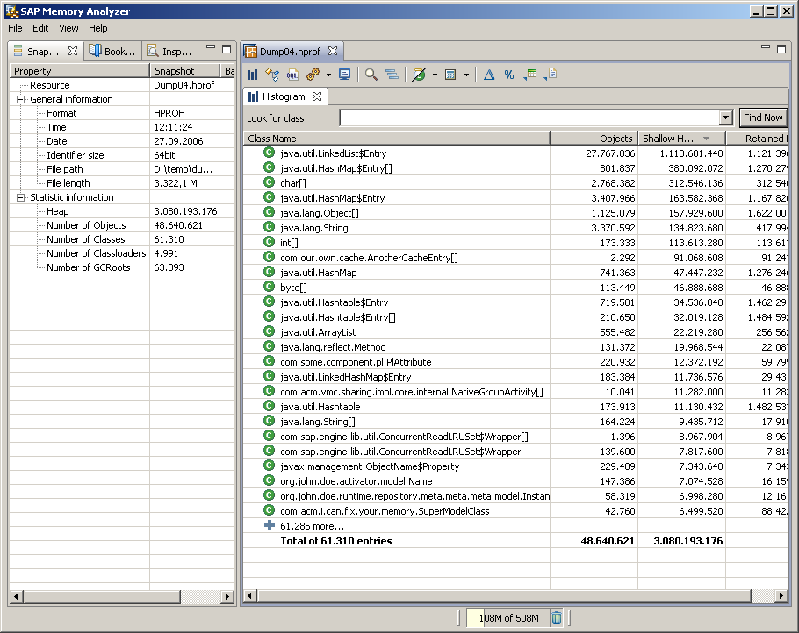Click class icon beside java.util.ArrayList

coord(269,331)
